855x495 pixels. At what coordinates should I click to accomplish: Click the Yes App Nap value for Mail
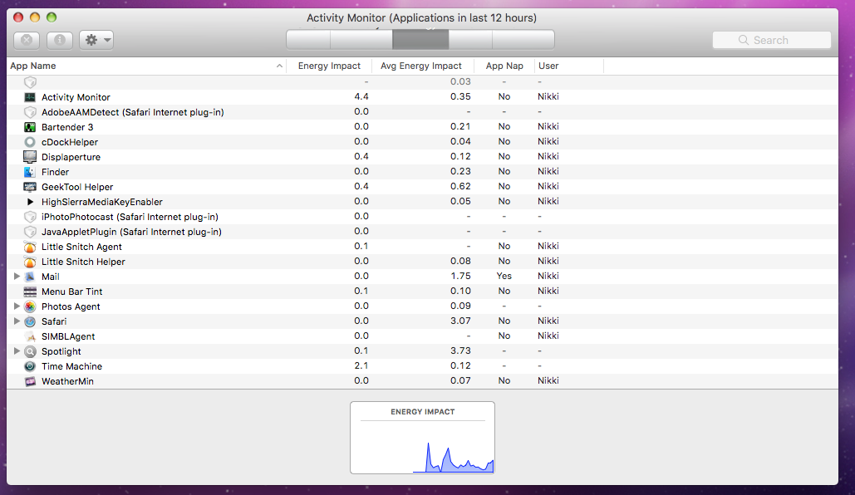[x=504, y=276]
